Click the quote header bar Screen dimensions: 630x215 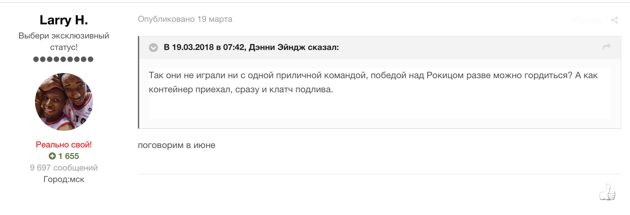point(380,47)
